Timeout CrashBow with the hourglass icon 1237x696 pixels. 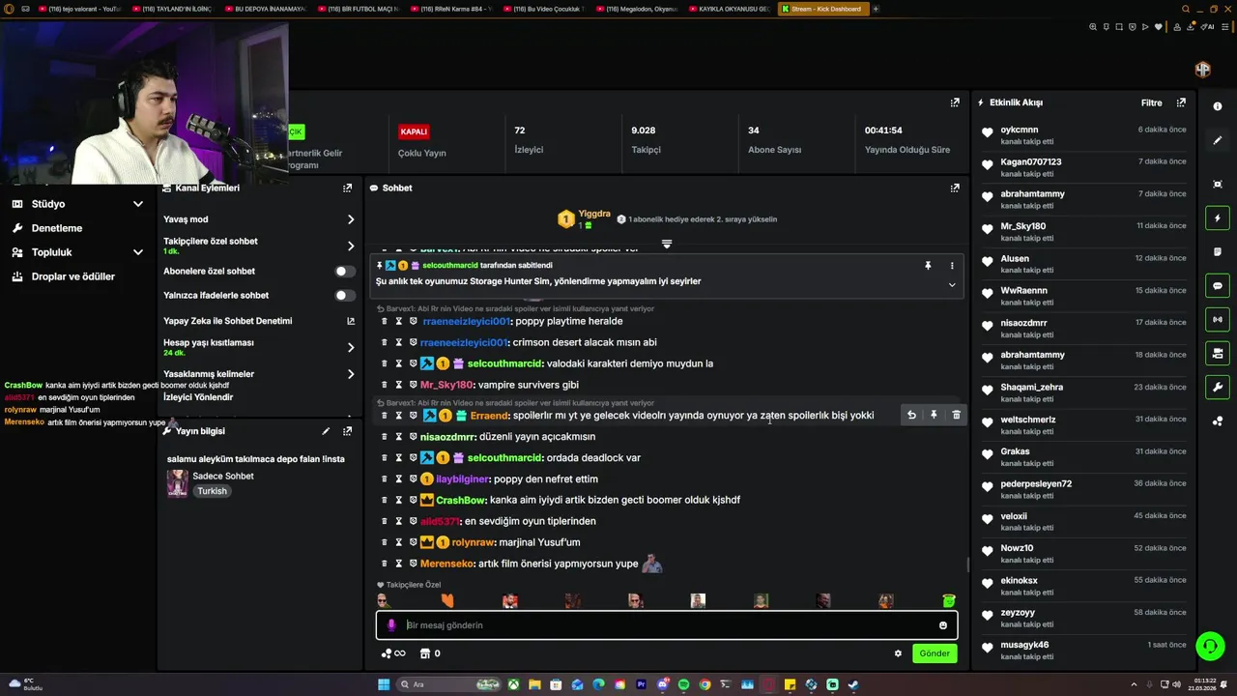click(x=398, y=500)
